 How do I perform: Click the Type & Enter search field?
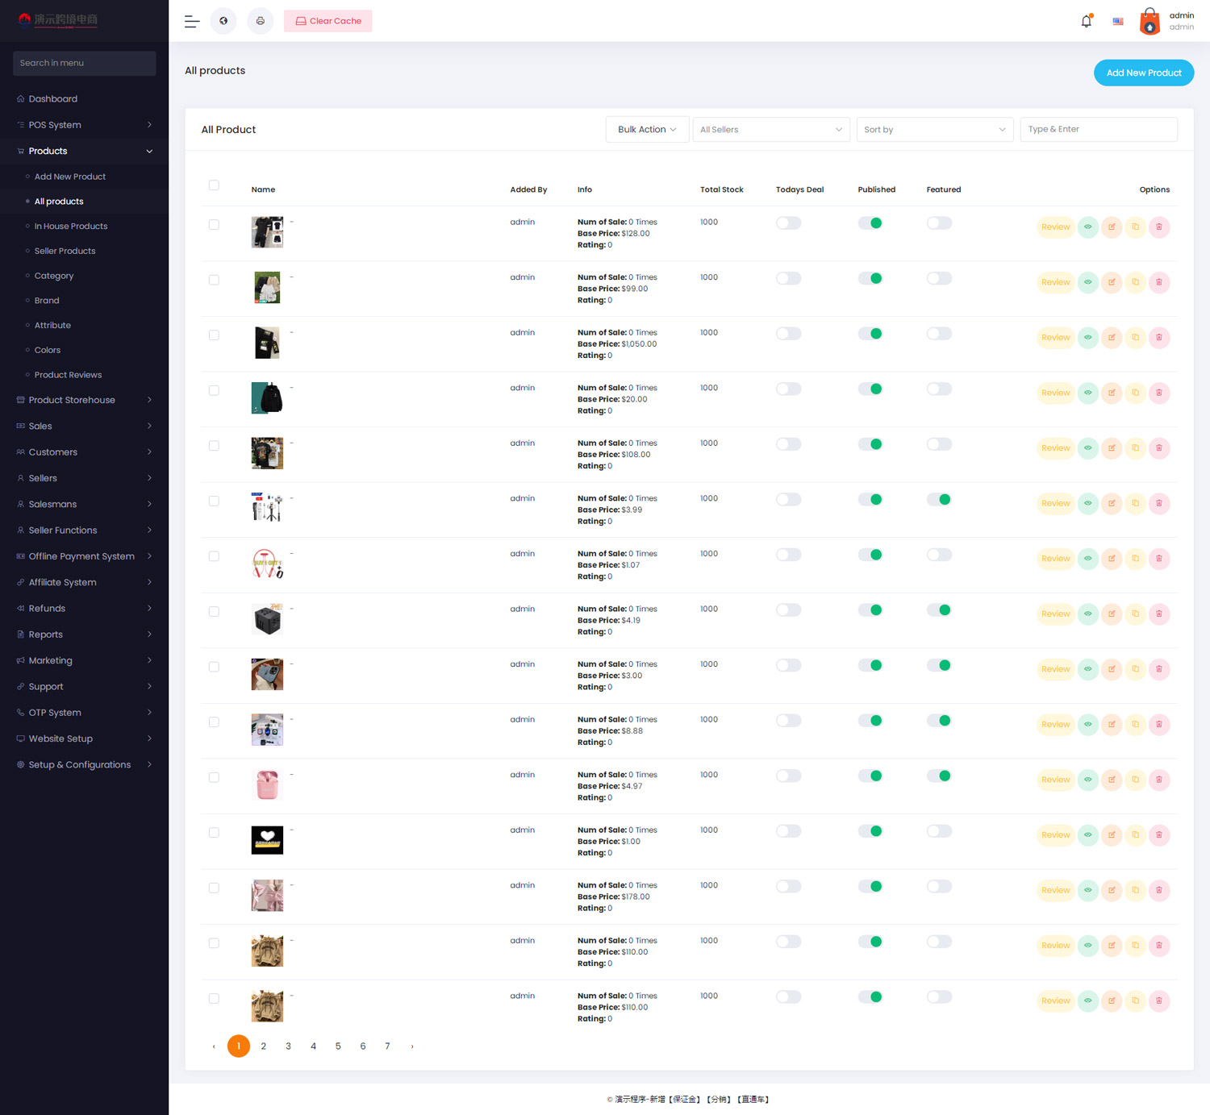(x=1098, y=130)
